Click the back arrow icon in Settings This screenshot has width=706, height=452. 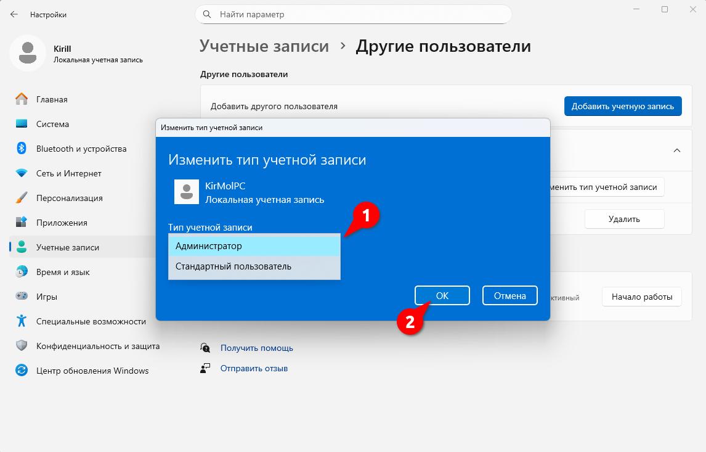click(14, 14)
